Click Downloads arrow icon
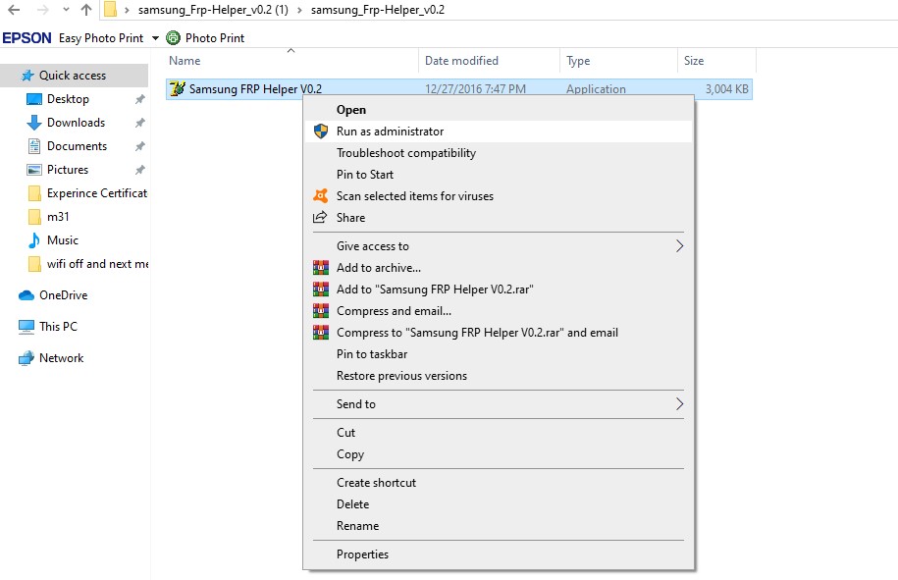 (x=34, y=123)
